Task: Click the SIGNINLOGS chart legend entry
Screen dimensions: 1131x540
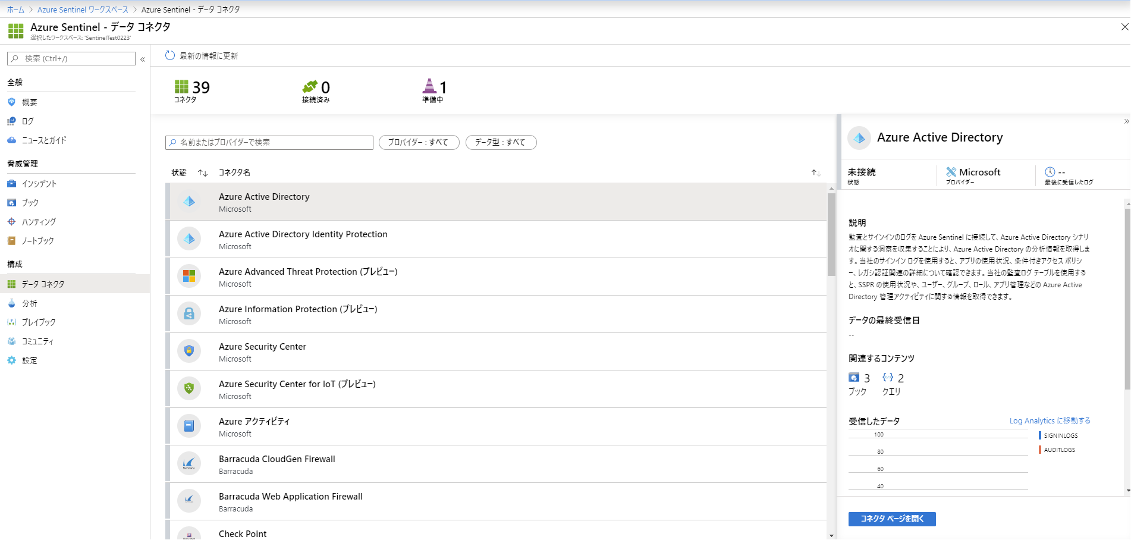Action: (1058, 435)
